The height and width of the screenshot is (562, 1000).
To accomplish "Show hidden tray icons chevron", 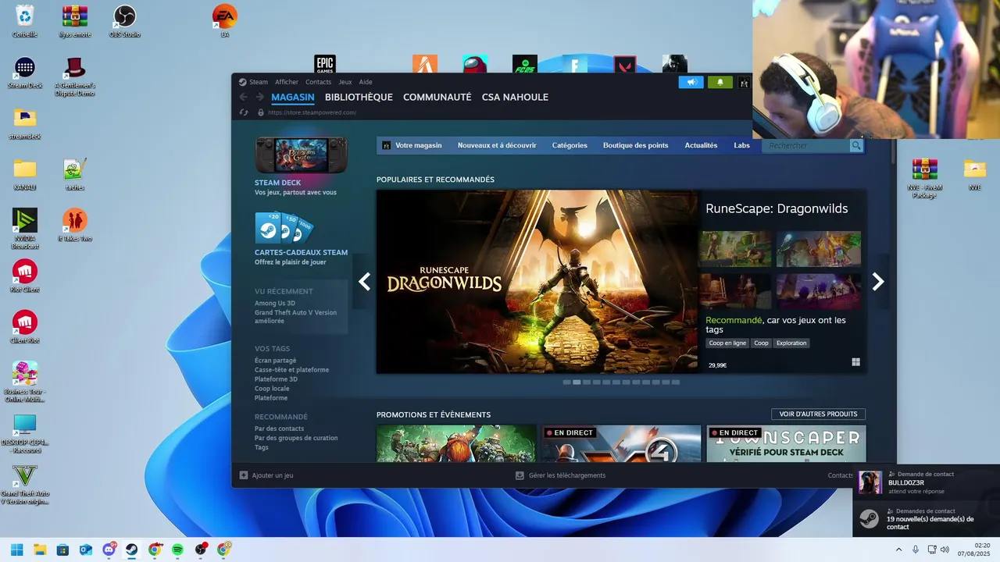I will click(x=898, y=550).
